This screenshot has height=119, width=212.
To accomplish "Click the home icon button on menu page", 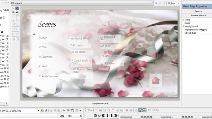I will point(156,80).
